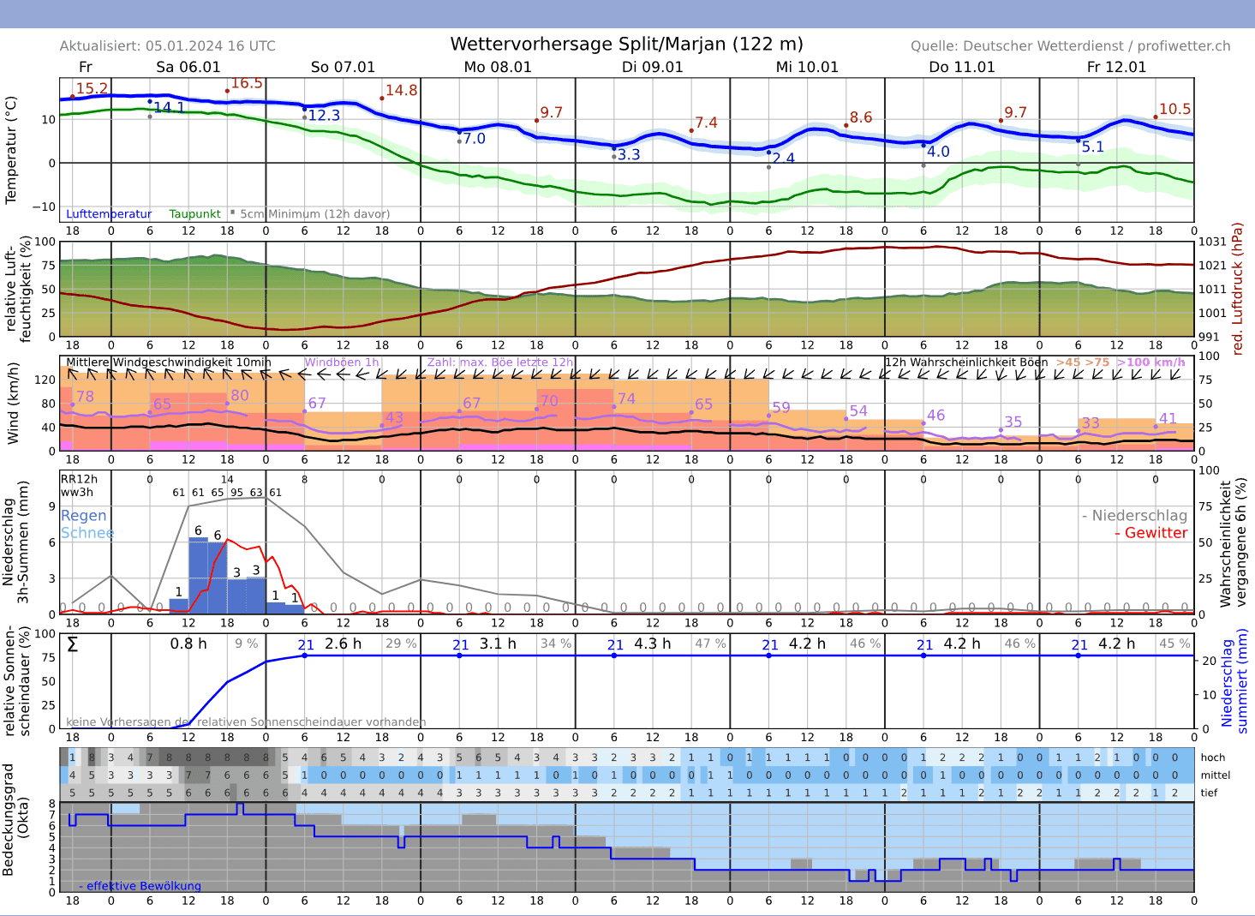The height and width of the screenshot is (916, 1255).
Task: Select the 2.4 minimum temperature label
Action: 783,158
